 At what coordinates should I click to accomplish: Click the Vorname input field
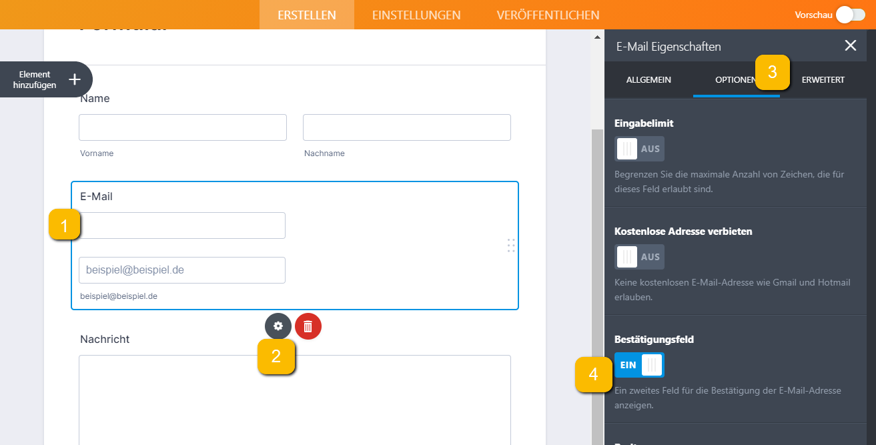click(182, 127)
